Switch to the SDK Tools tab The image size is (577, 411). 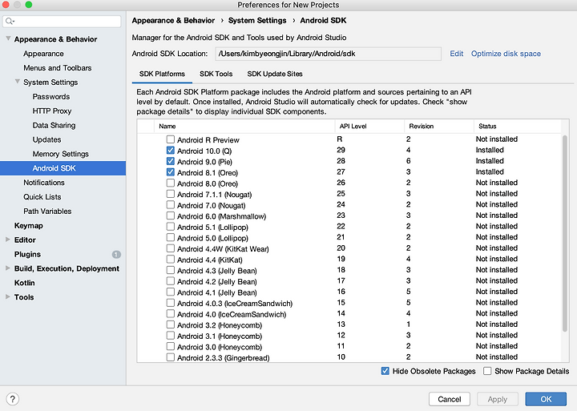pos(216,74)
